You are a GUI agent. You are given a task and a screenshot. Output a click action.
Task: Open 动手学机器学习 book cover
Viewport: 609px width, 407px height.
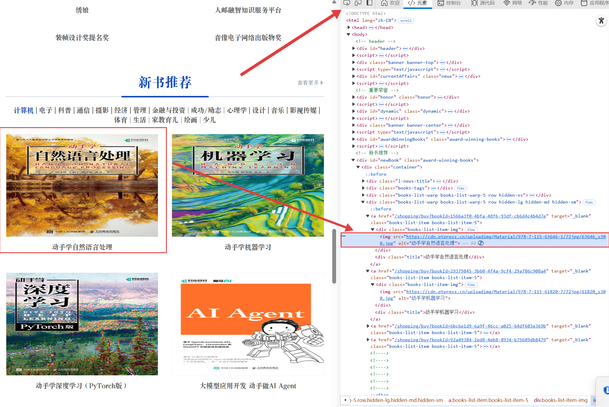(x=248, y=185)
